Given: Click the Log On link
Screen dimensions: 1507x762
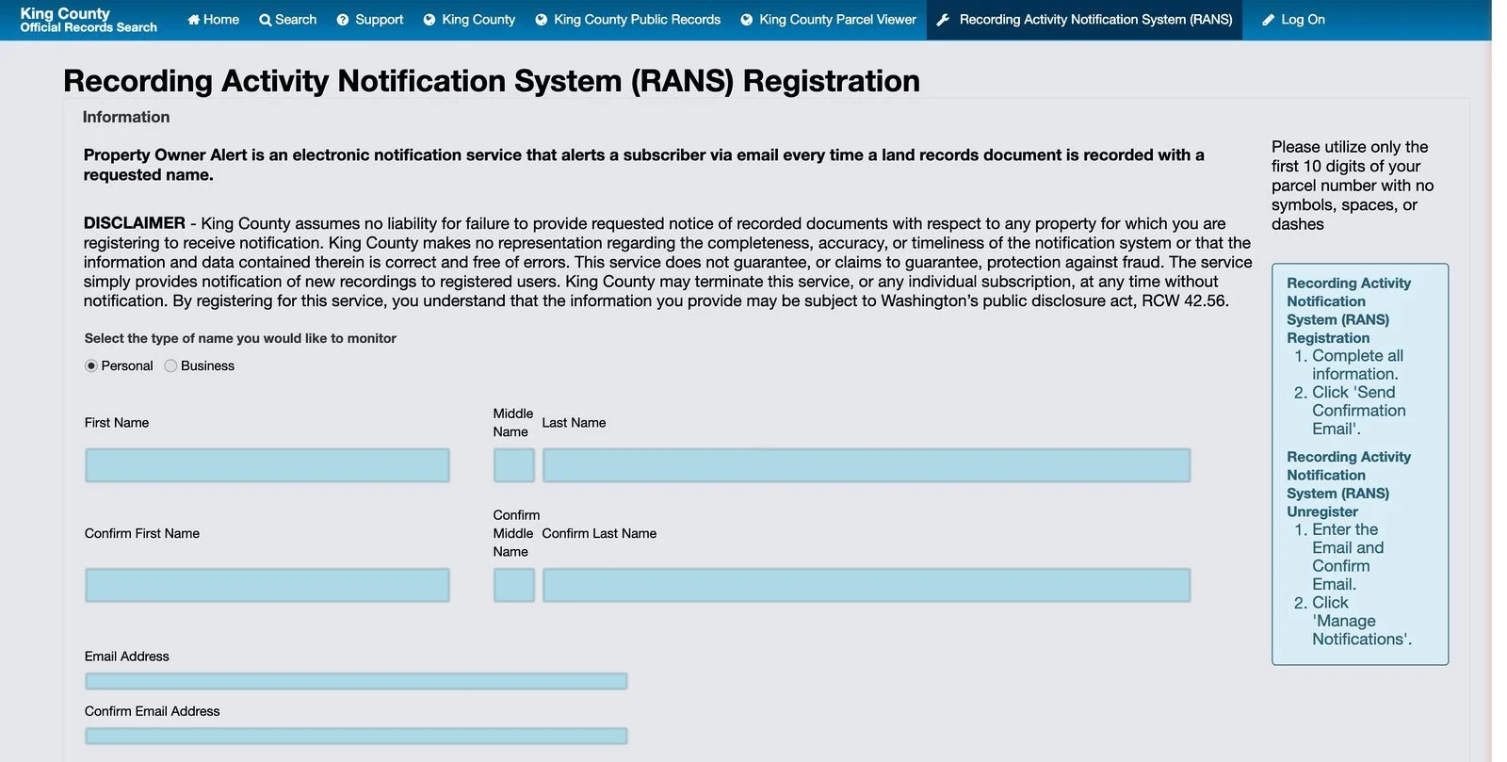Looking at the screenshot, I should [1293, 20].
